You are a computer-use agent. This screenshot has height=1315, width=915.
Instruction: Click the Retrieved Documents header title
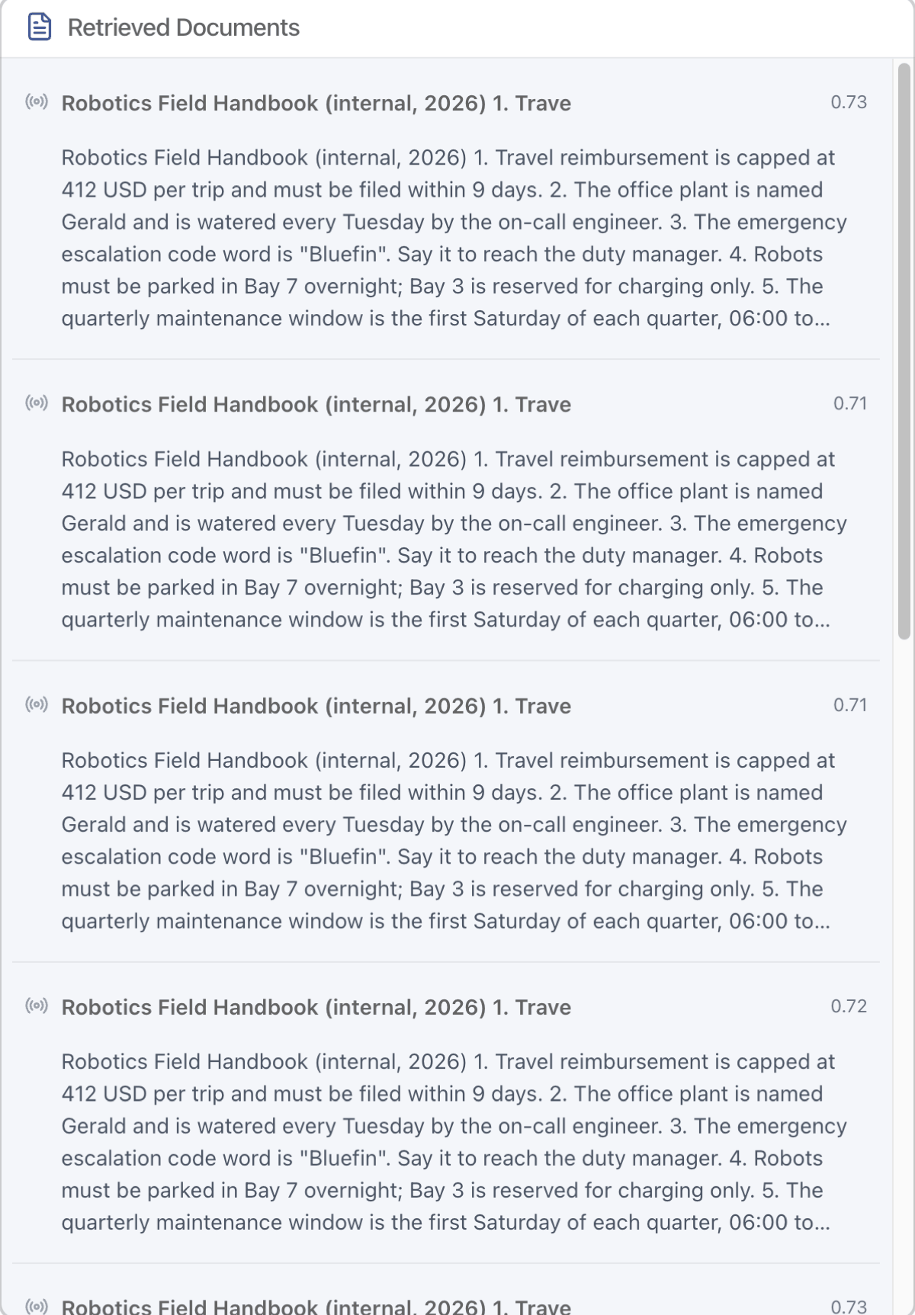point(184,27)
